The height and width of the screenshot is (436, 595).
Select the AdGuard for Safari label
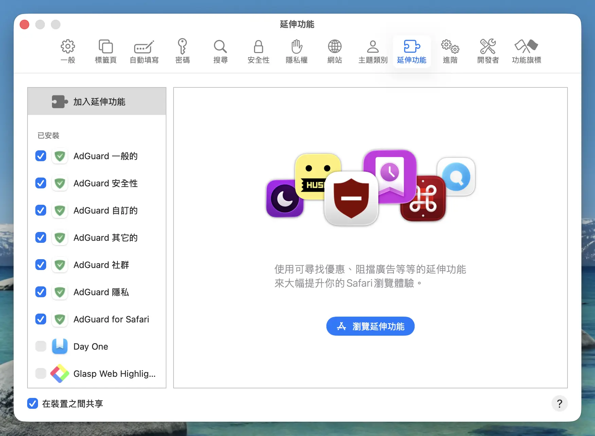point(111,319)
